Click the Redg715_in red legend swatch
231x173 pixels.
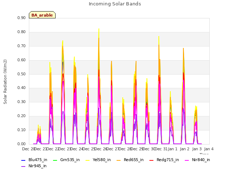point(152,160)
